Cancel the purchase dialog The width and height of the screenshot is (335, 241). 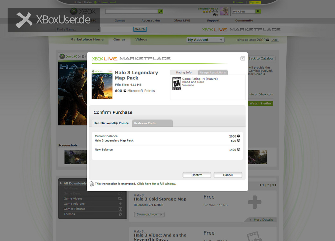(228, 175)
